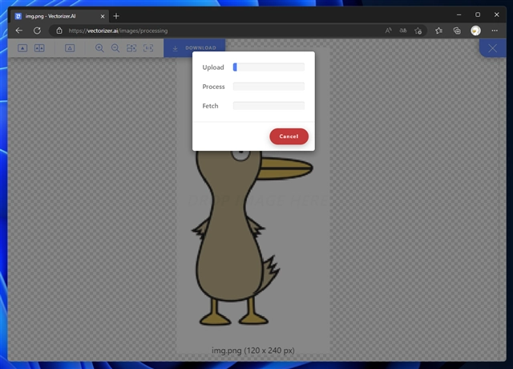Click the Fetch progress bar
This screenshot has height=369, width=513.
[x=269, y=106]
